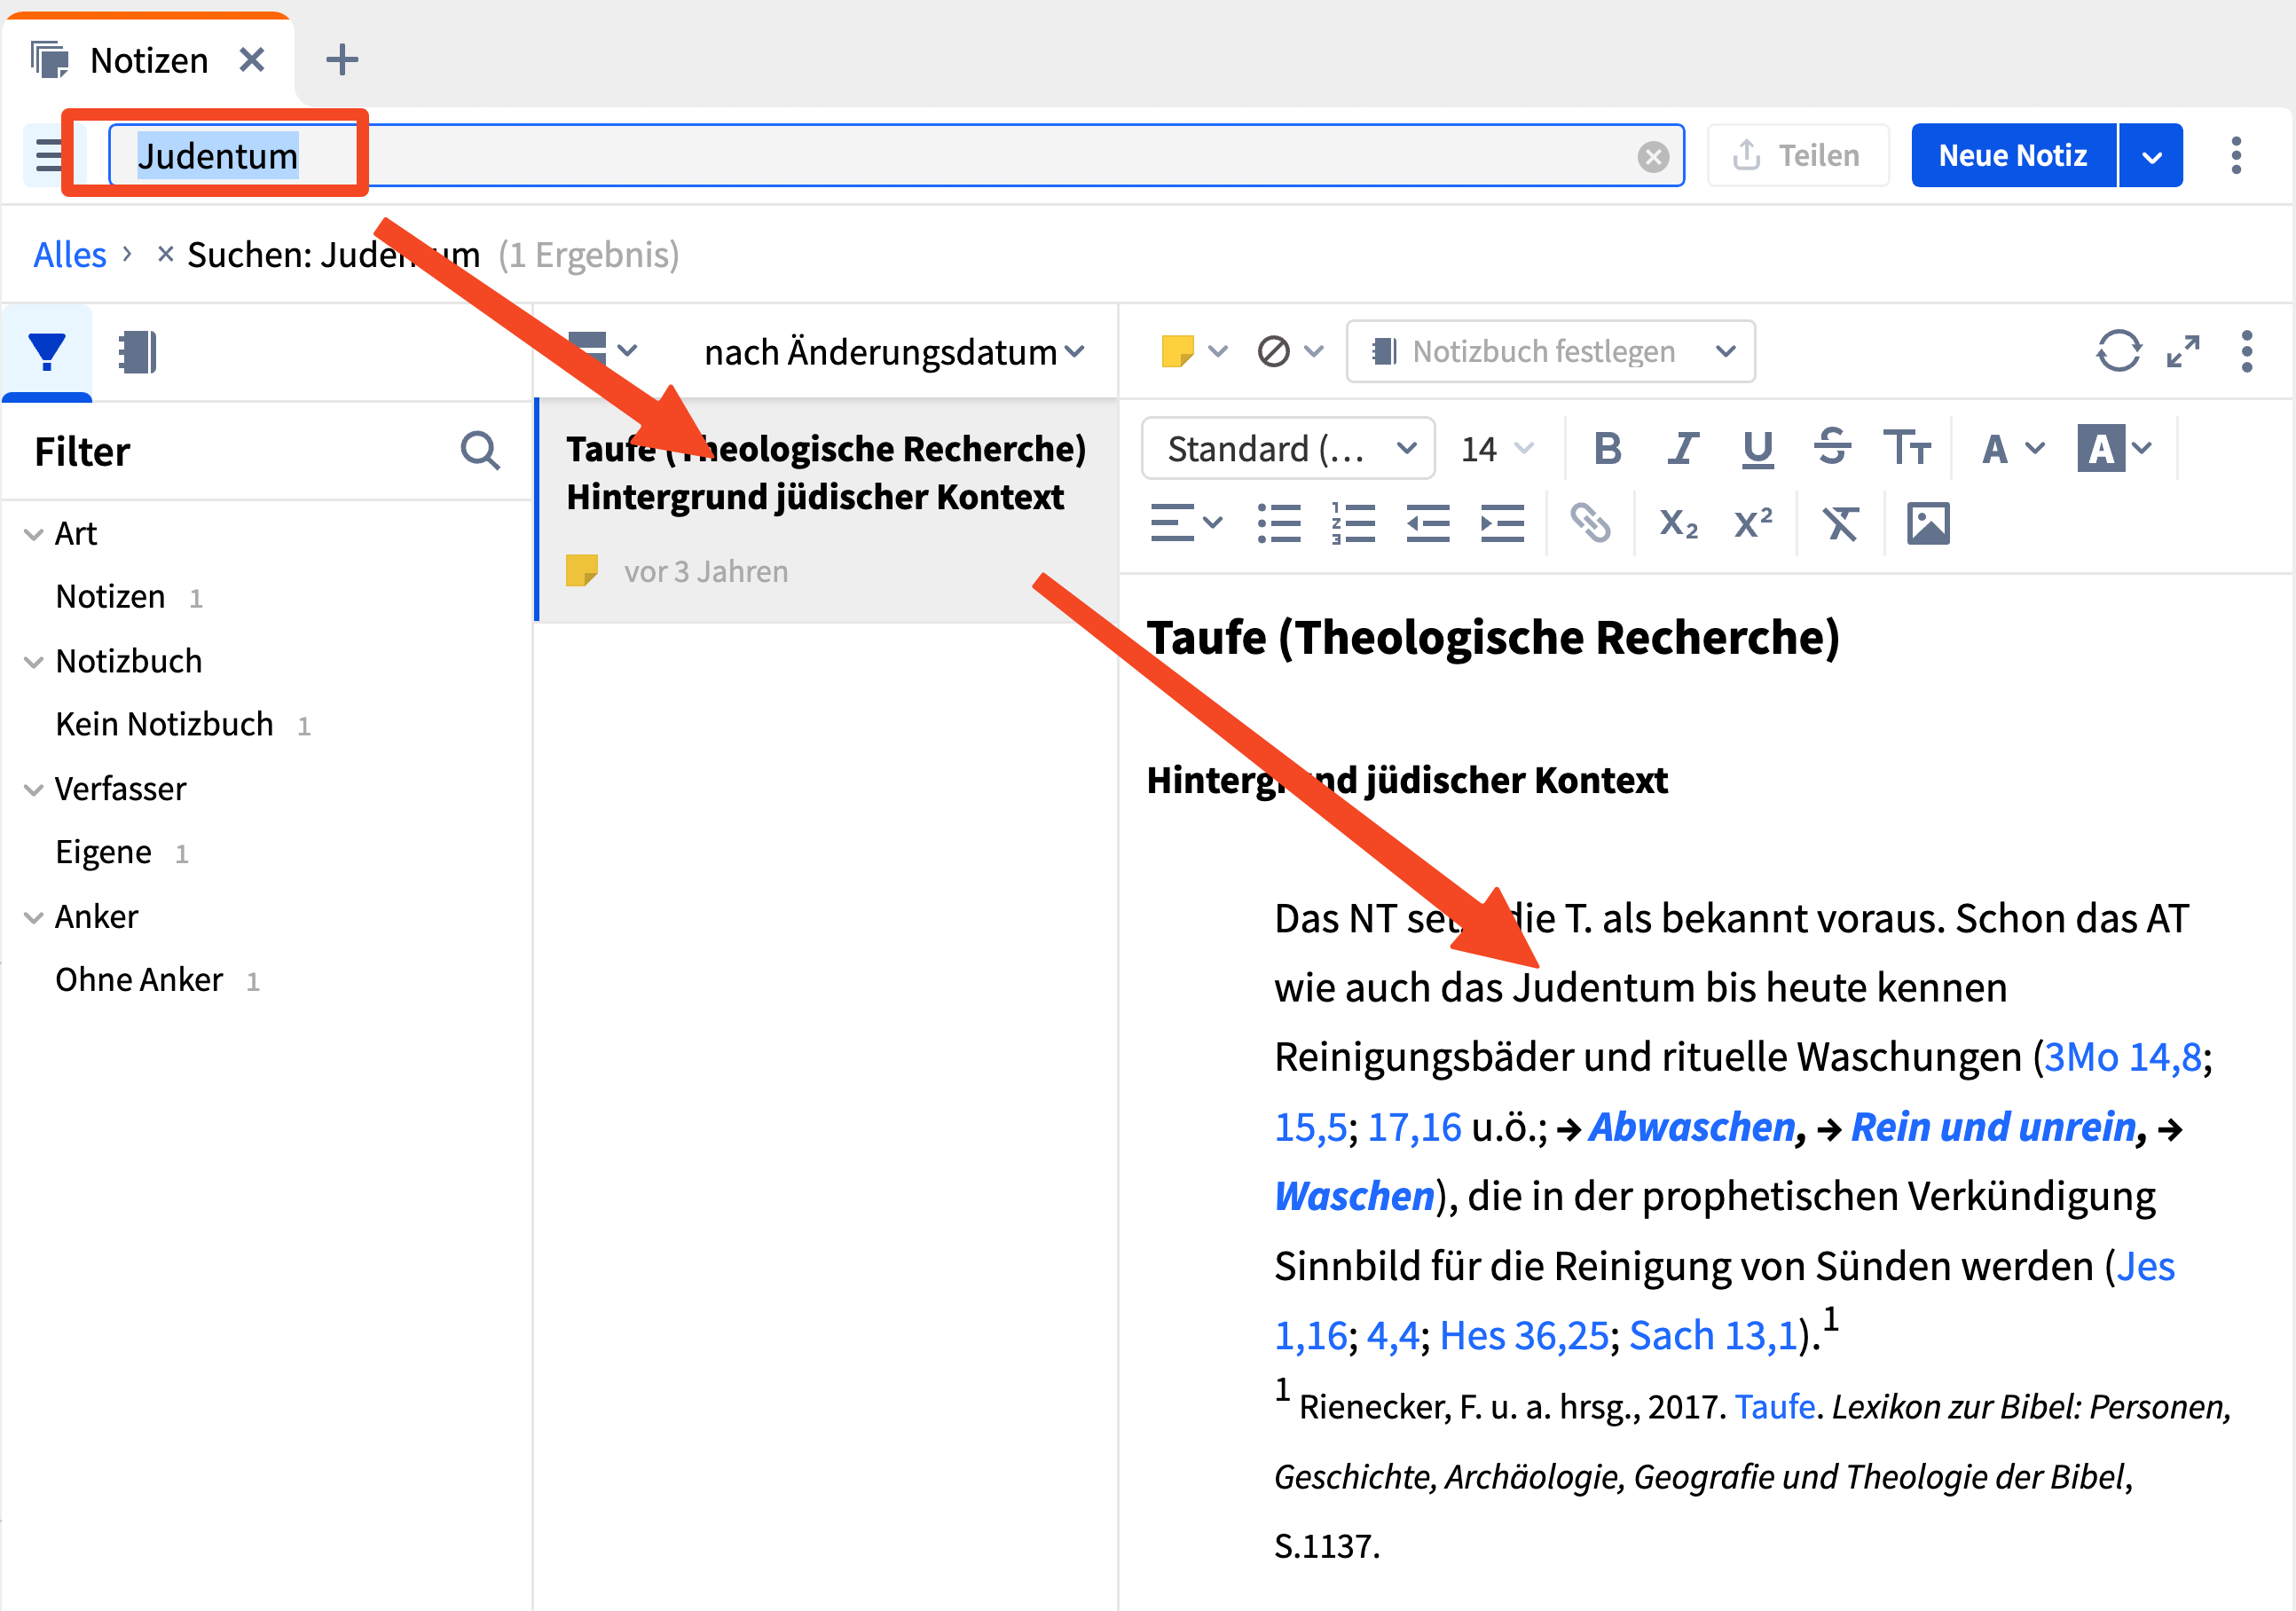
Task: Open the Abwaschen article link
Action: pyautogui.click(x=1692, y=1127)
